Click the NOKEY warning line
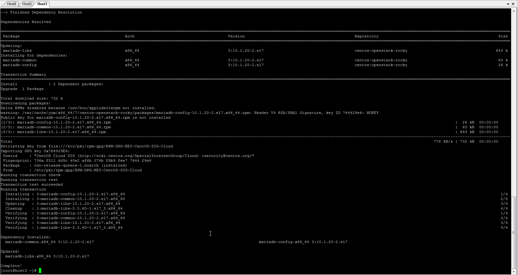The width and height of the screenshot is (518, 275). 190,113
